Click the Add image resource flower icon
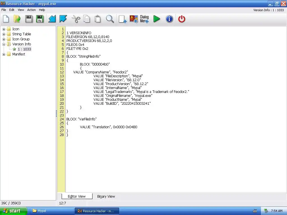287x215 pixels. point(134,19)
